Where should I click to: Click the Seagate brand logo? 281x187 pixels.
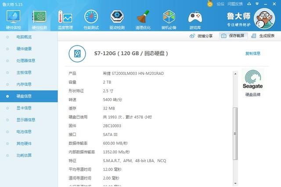[253, 79]
